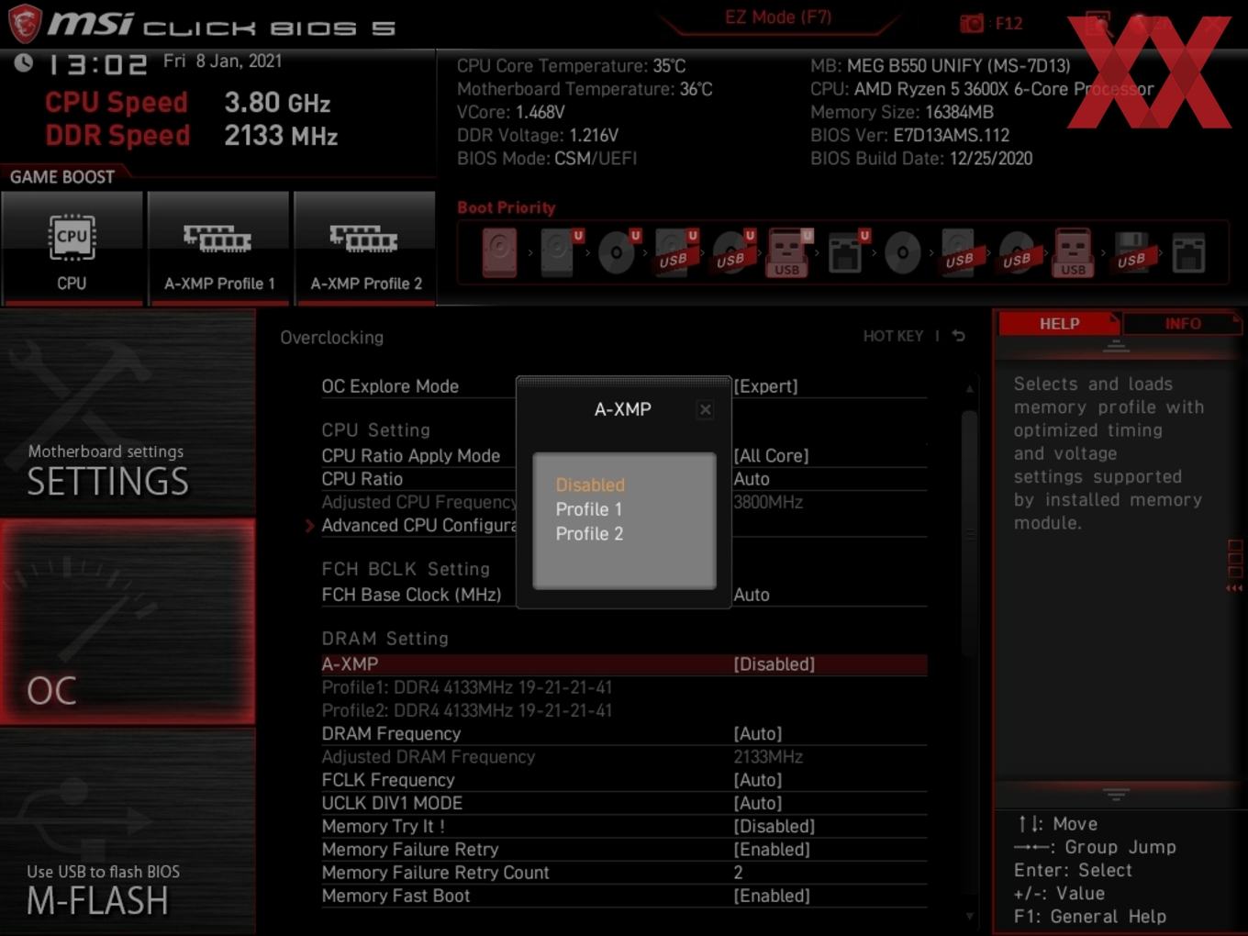Open CPU Ratio Apply Mode [All Core] dropdown

click(771, 455)
